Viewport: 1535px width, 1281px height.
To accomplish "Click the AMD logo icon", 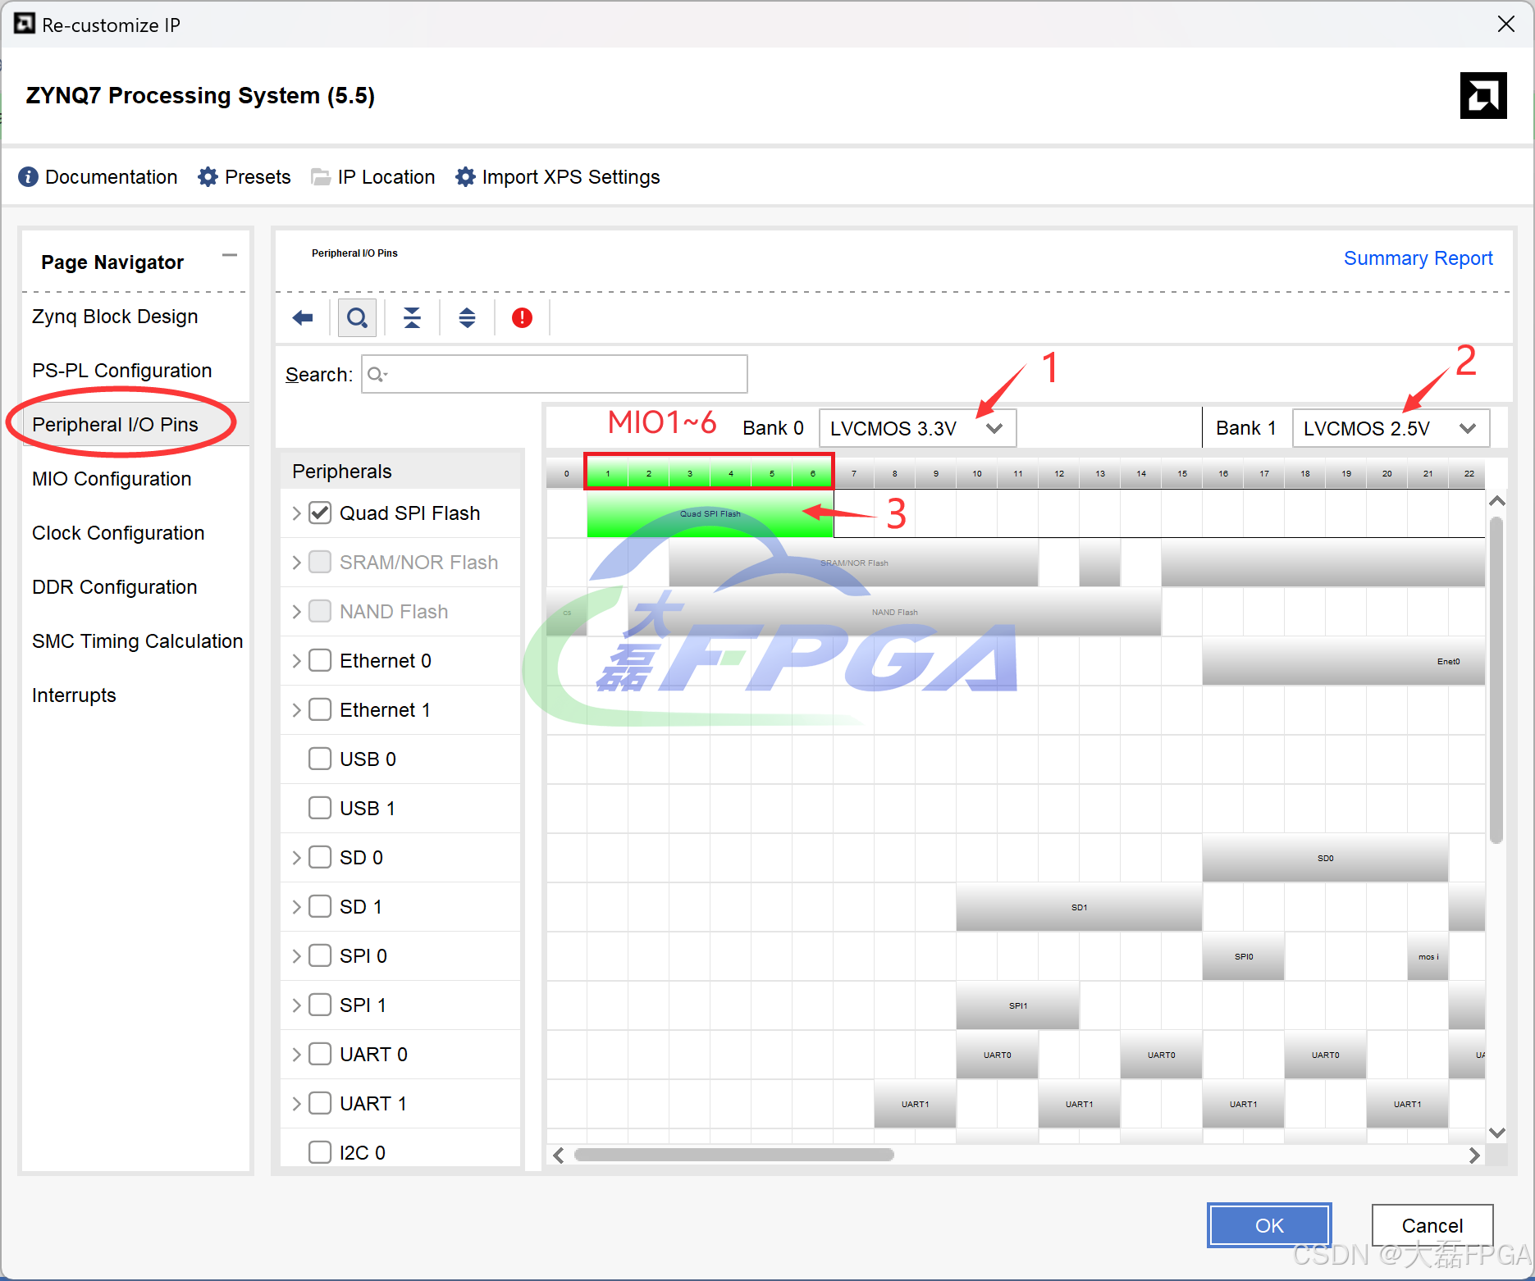I will point(1483,96).
